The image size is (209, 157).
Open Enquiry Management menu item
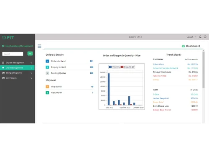pos(17,63)
